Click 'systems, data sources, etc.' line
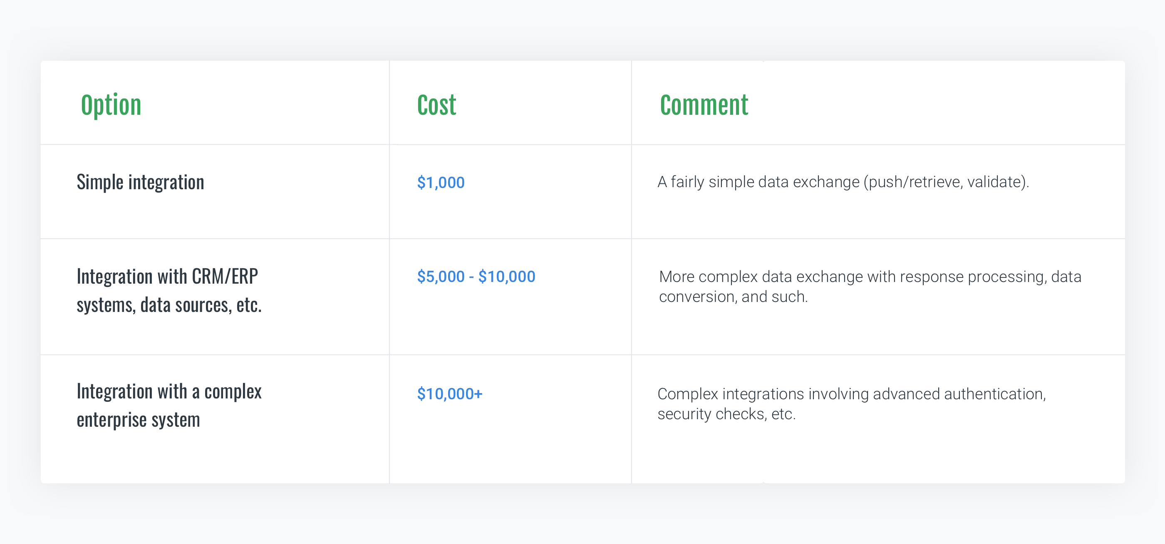The image size is (1165, 544). pos(169,305)
